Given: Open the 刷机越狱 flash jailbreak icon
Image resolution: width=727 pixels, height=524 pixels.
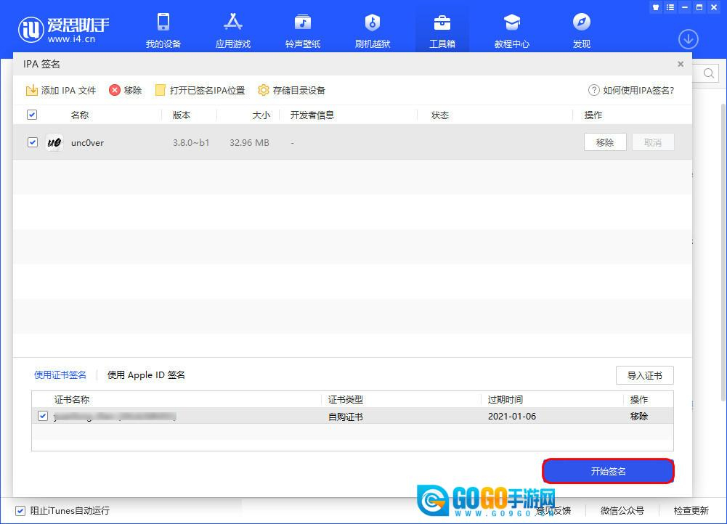Looking at the screenshot, I should 372,22.
